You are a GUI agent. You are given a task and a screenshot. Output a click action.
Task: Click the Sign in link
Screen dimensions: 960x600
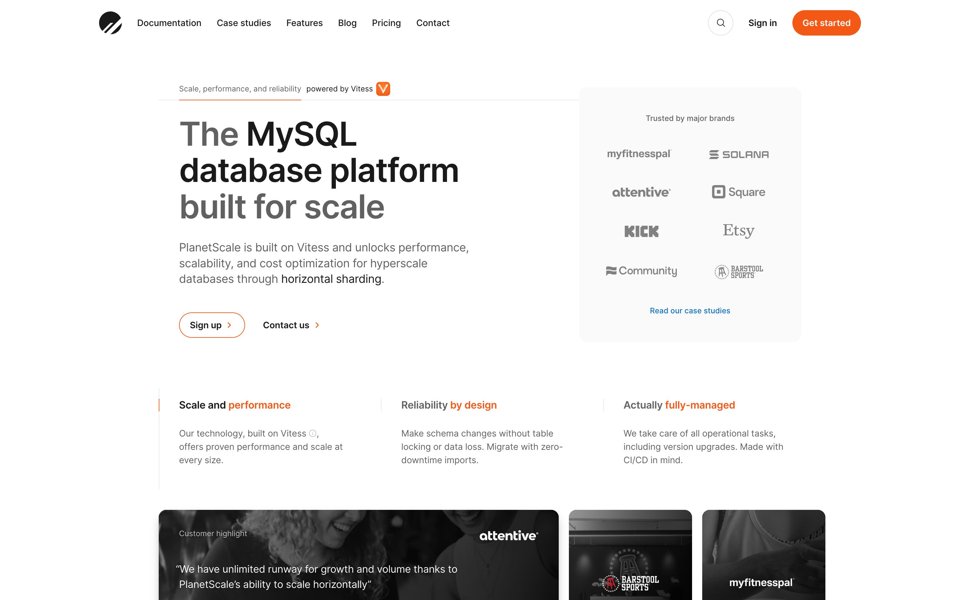click(x=762, y=23)
